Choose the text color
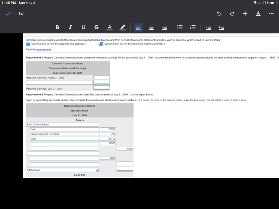Screen dimensions: 279x209 (x=110, y=27)
